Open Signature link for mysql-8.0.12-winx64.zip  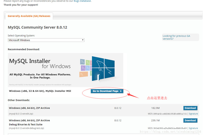[x=193, y=114]
